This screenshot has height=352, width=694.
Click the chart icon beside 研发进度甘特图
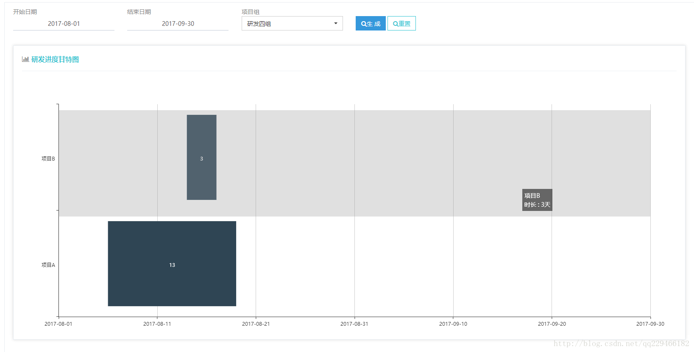click(25, 59)
